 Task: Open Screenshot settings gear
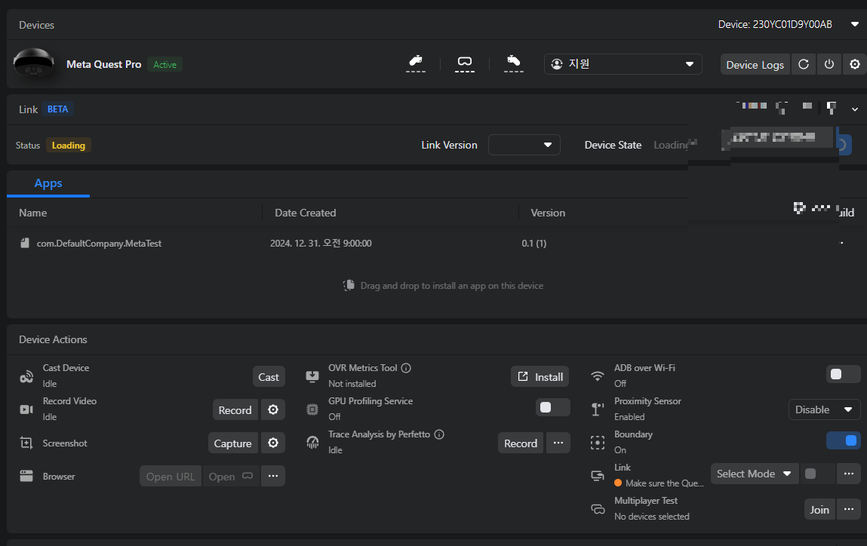click(x=273, y=443)
